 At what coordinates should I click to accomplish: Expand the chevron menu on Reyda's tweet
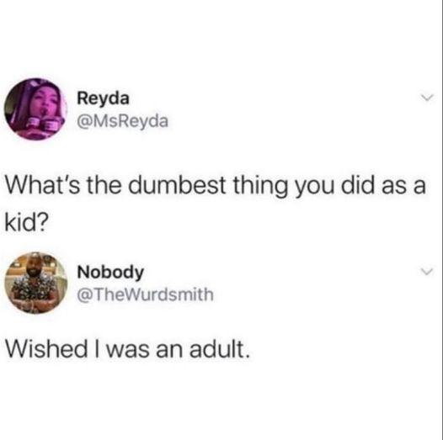pyautogui.click(x=427, y=98)
